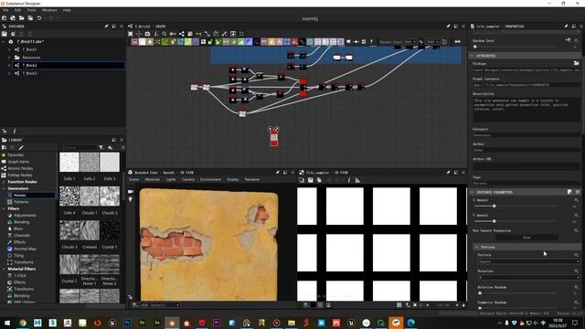Viewport: 585px width, 329px height.
Task: Expand the T_Brick1 graph in Explorer
Action: [9, 49]
